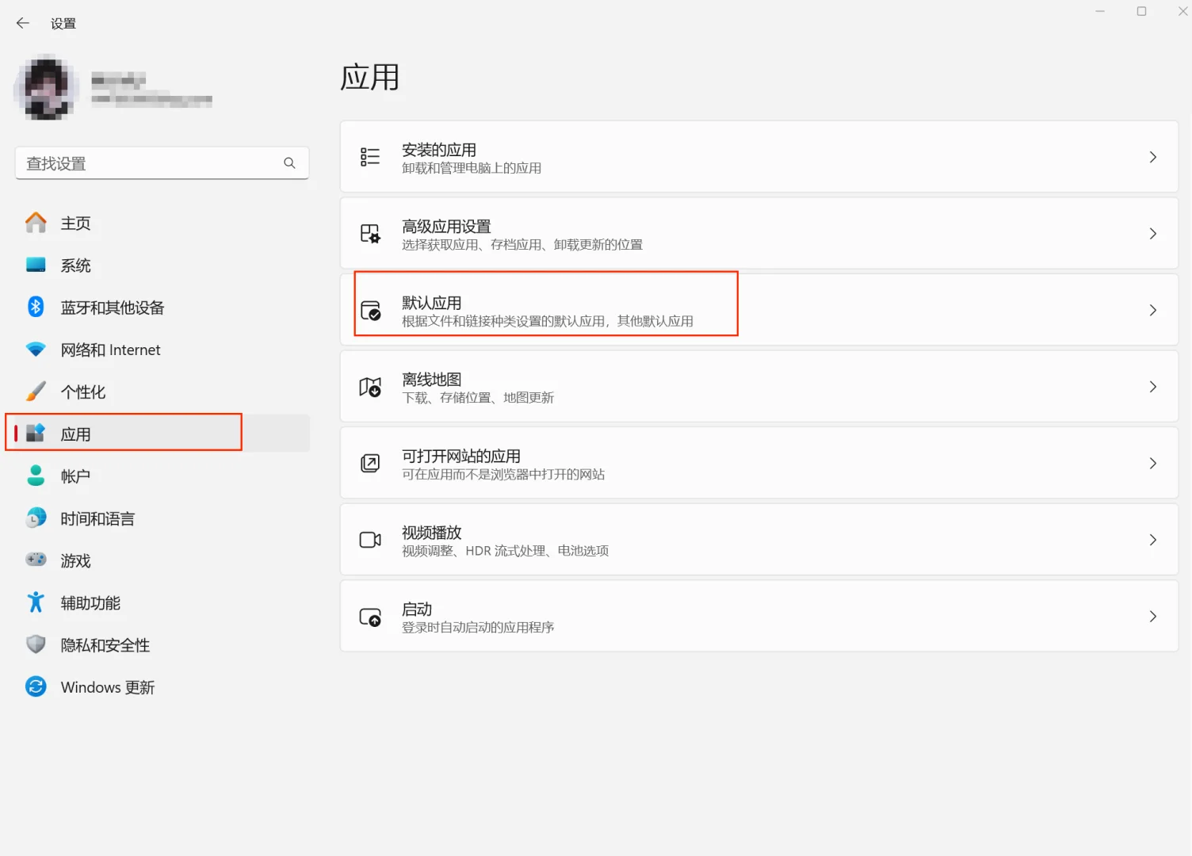Switch to the 系统 section
The image size is (1192, 856).
(x=76, y=265)
